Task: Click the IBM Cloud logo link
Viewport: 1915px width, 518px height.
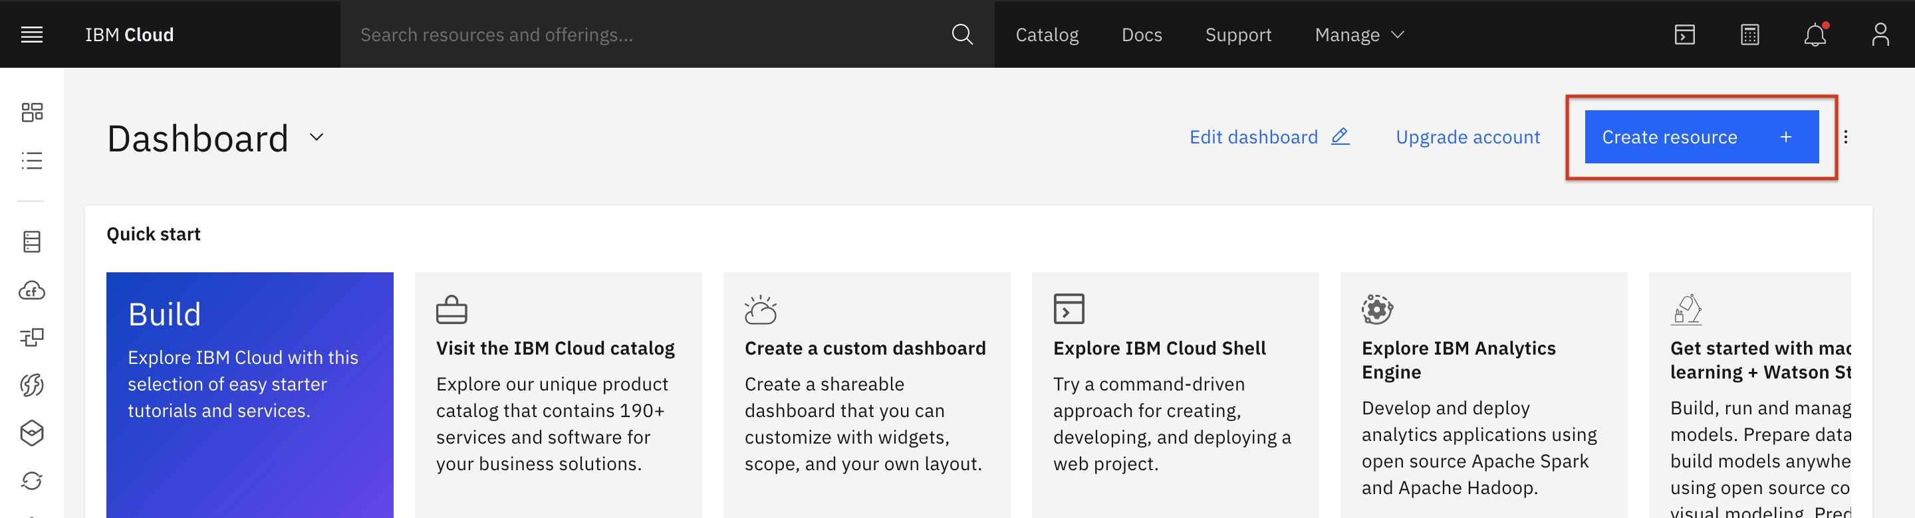Action: point(130,35)
